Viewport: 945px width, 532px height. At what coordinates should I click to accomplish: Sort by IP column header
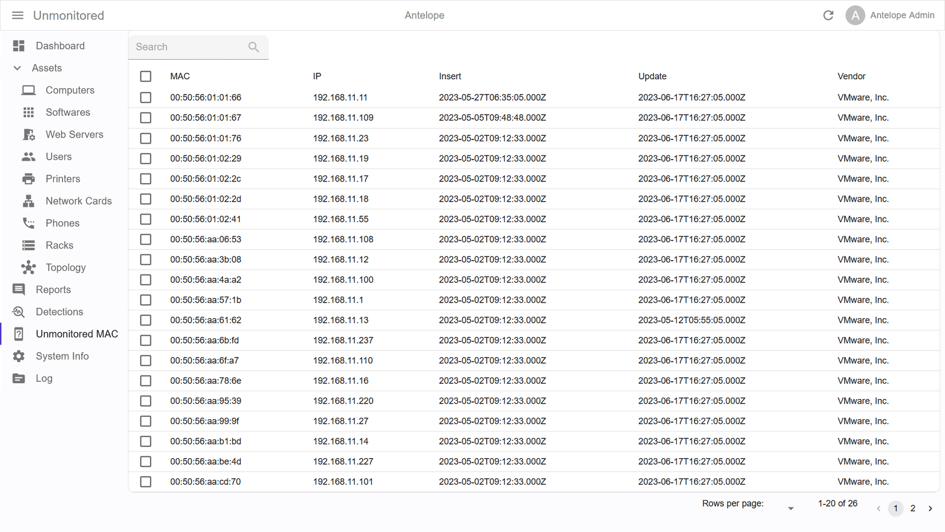point(317,76)
